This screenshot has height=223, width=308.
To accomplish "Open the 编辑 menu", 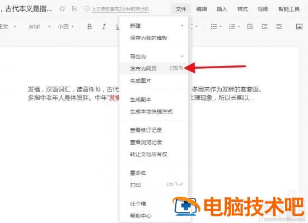I will point(202,9).
